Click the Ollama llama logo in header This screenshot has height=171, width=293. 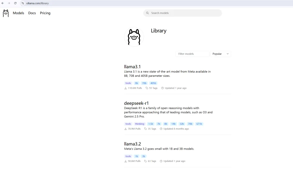coord(6,13)
